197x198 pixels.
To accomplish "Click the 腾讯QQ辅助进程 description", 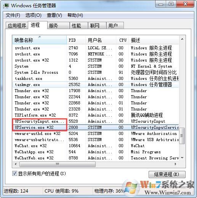I will [147, 115].
